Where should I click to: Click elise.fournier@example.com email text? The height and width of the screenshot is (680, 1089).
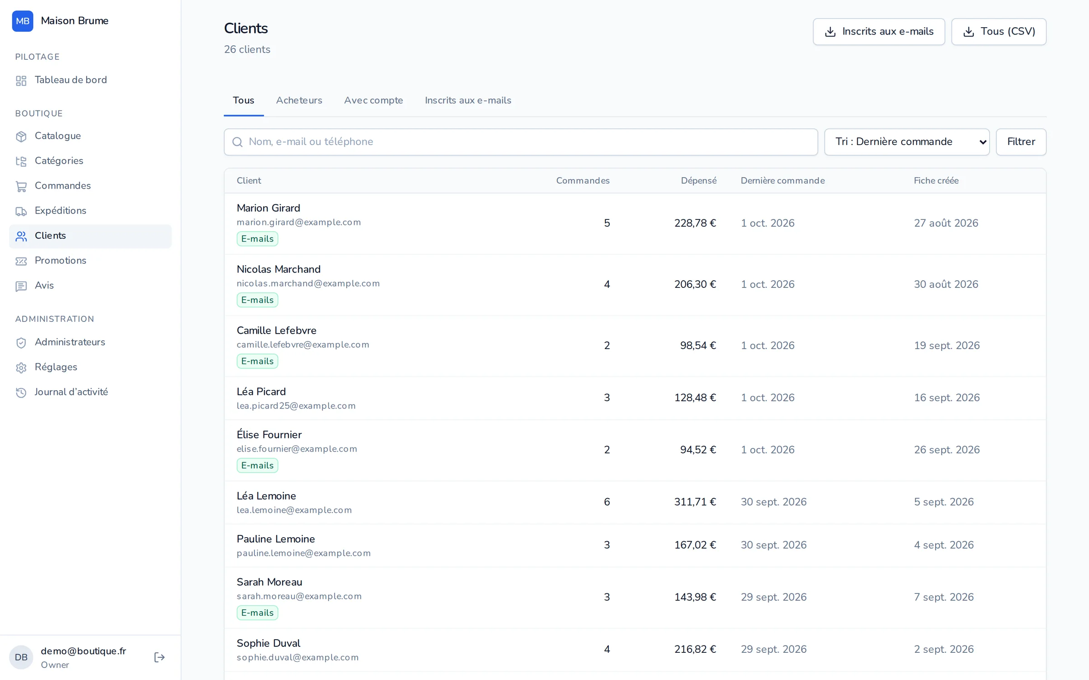297,449
